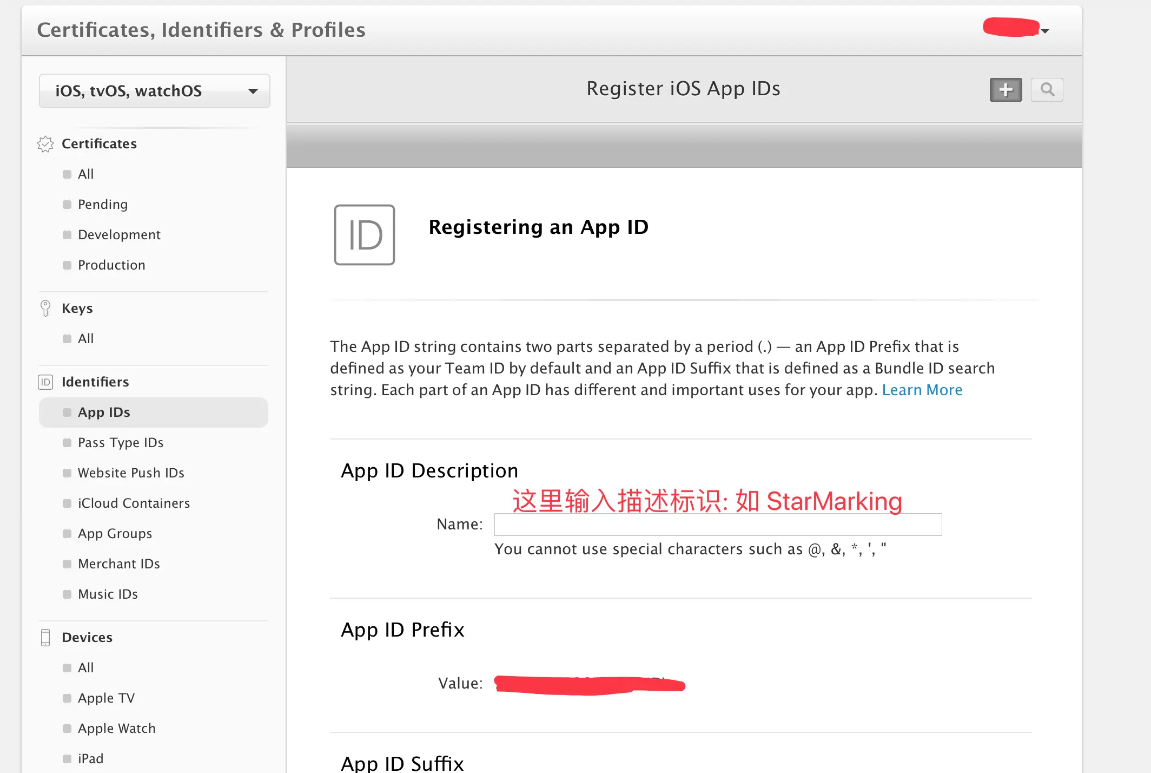Screen dimensions: 1151x773
Task: Open Development certificates list
Action: [119, 235]
